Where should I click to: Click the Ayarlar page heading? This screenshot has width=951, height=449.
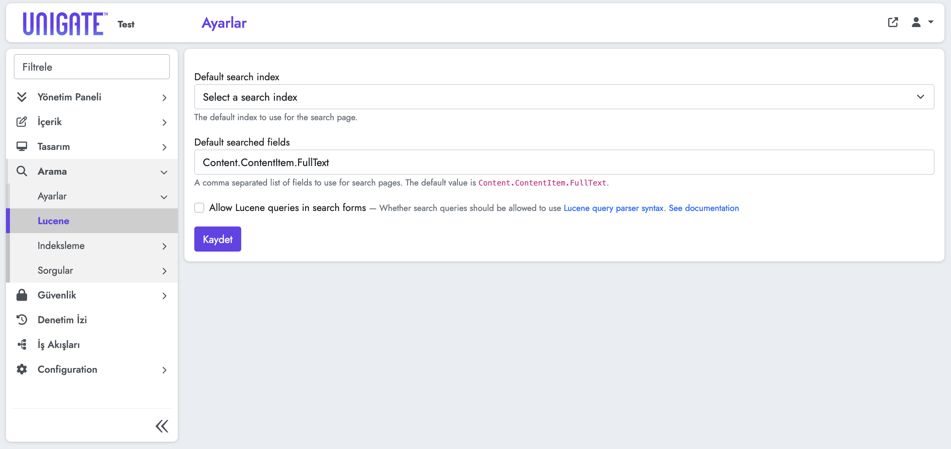pyautogui.click(x=224, y=23)
